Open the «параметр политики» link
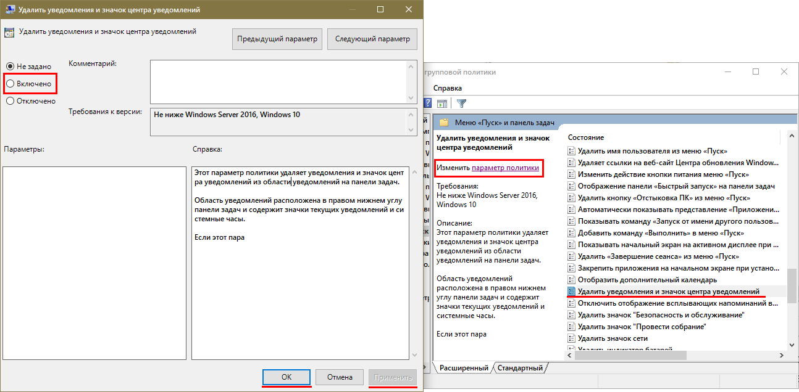 coord(505,167)
